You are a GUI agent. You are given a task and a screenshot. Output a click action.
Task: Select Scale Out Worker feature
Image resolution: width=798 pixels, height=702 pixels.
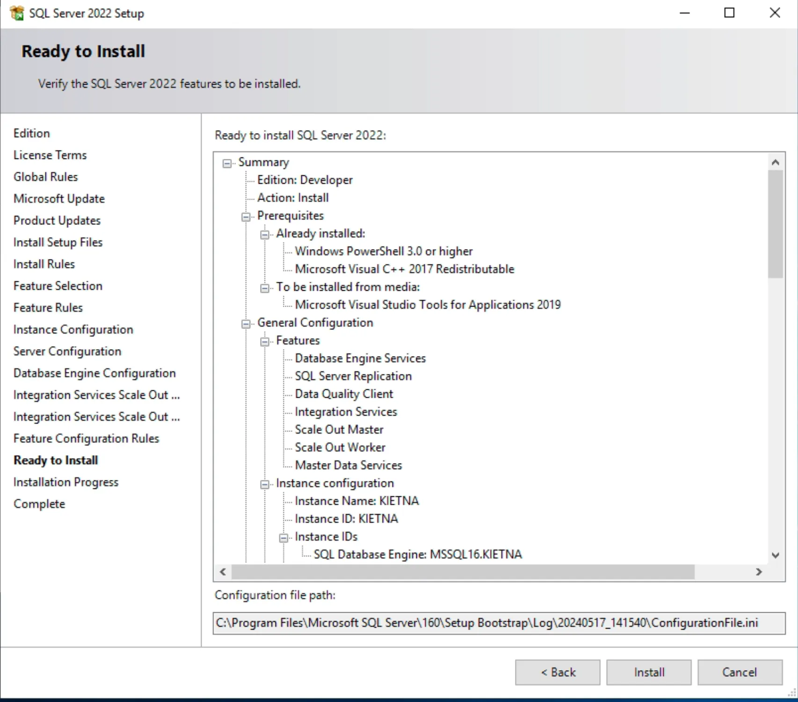340,447
